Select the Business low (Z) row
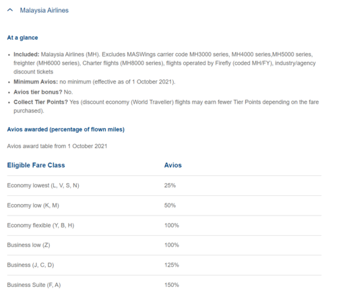Screen dimensions: 359x293 [x=164, y=245]
